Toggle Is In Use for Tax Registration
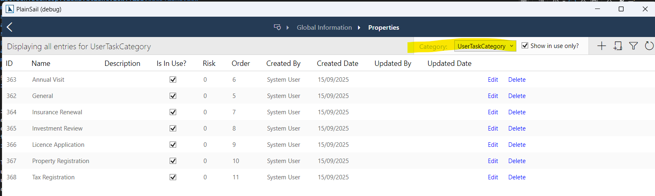Image resolution: width=655 pixels, height=196 pixels. pos(173,177)
